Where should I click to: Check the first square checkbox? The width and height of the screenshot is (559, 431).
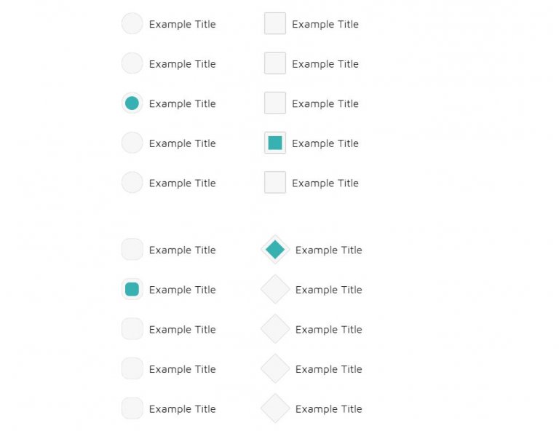[x=275, y=23]
